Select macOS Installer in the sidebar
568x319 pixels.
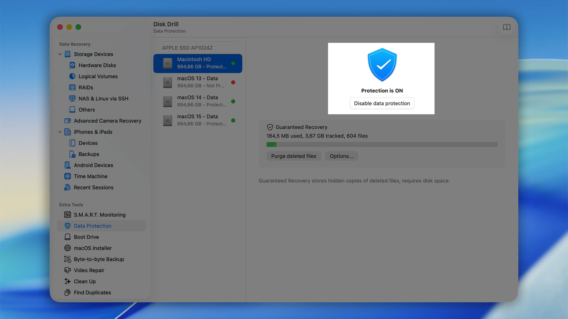[x=102, y=248]
